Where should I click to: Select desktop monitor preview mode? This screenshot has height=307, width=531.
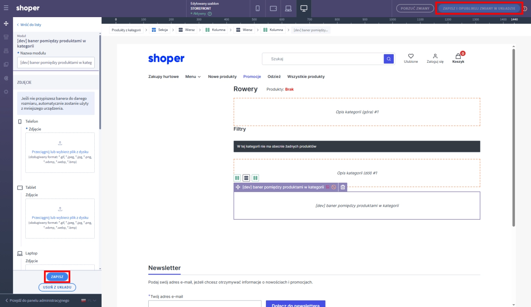coord(304,8)
